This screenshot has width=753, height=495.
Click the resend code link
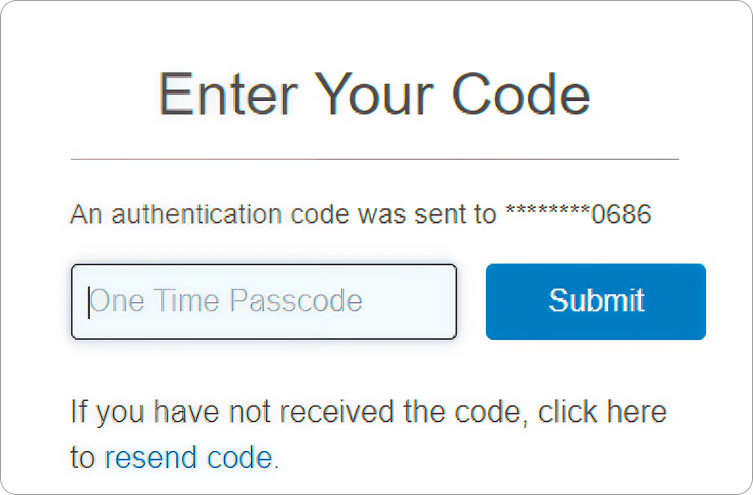(x=188, y=458)
